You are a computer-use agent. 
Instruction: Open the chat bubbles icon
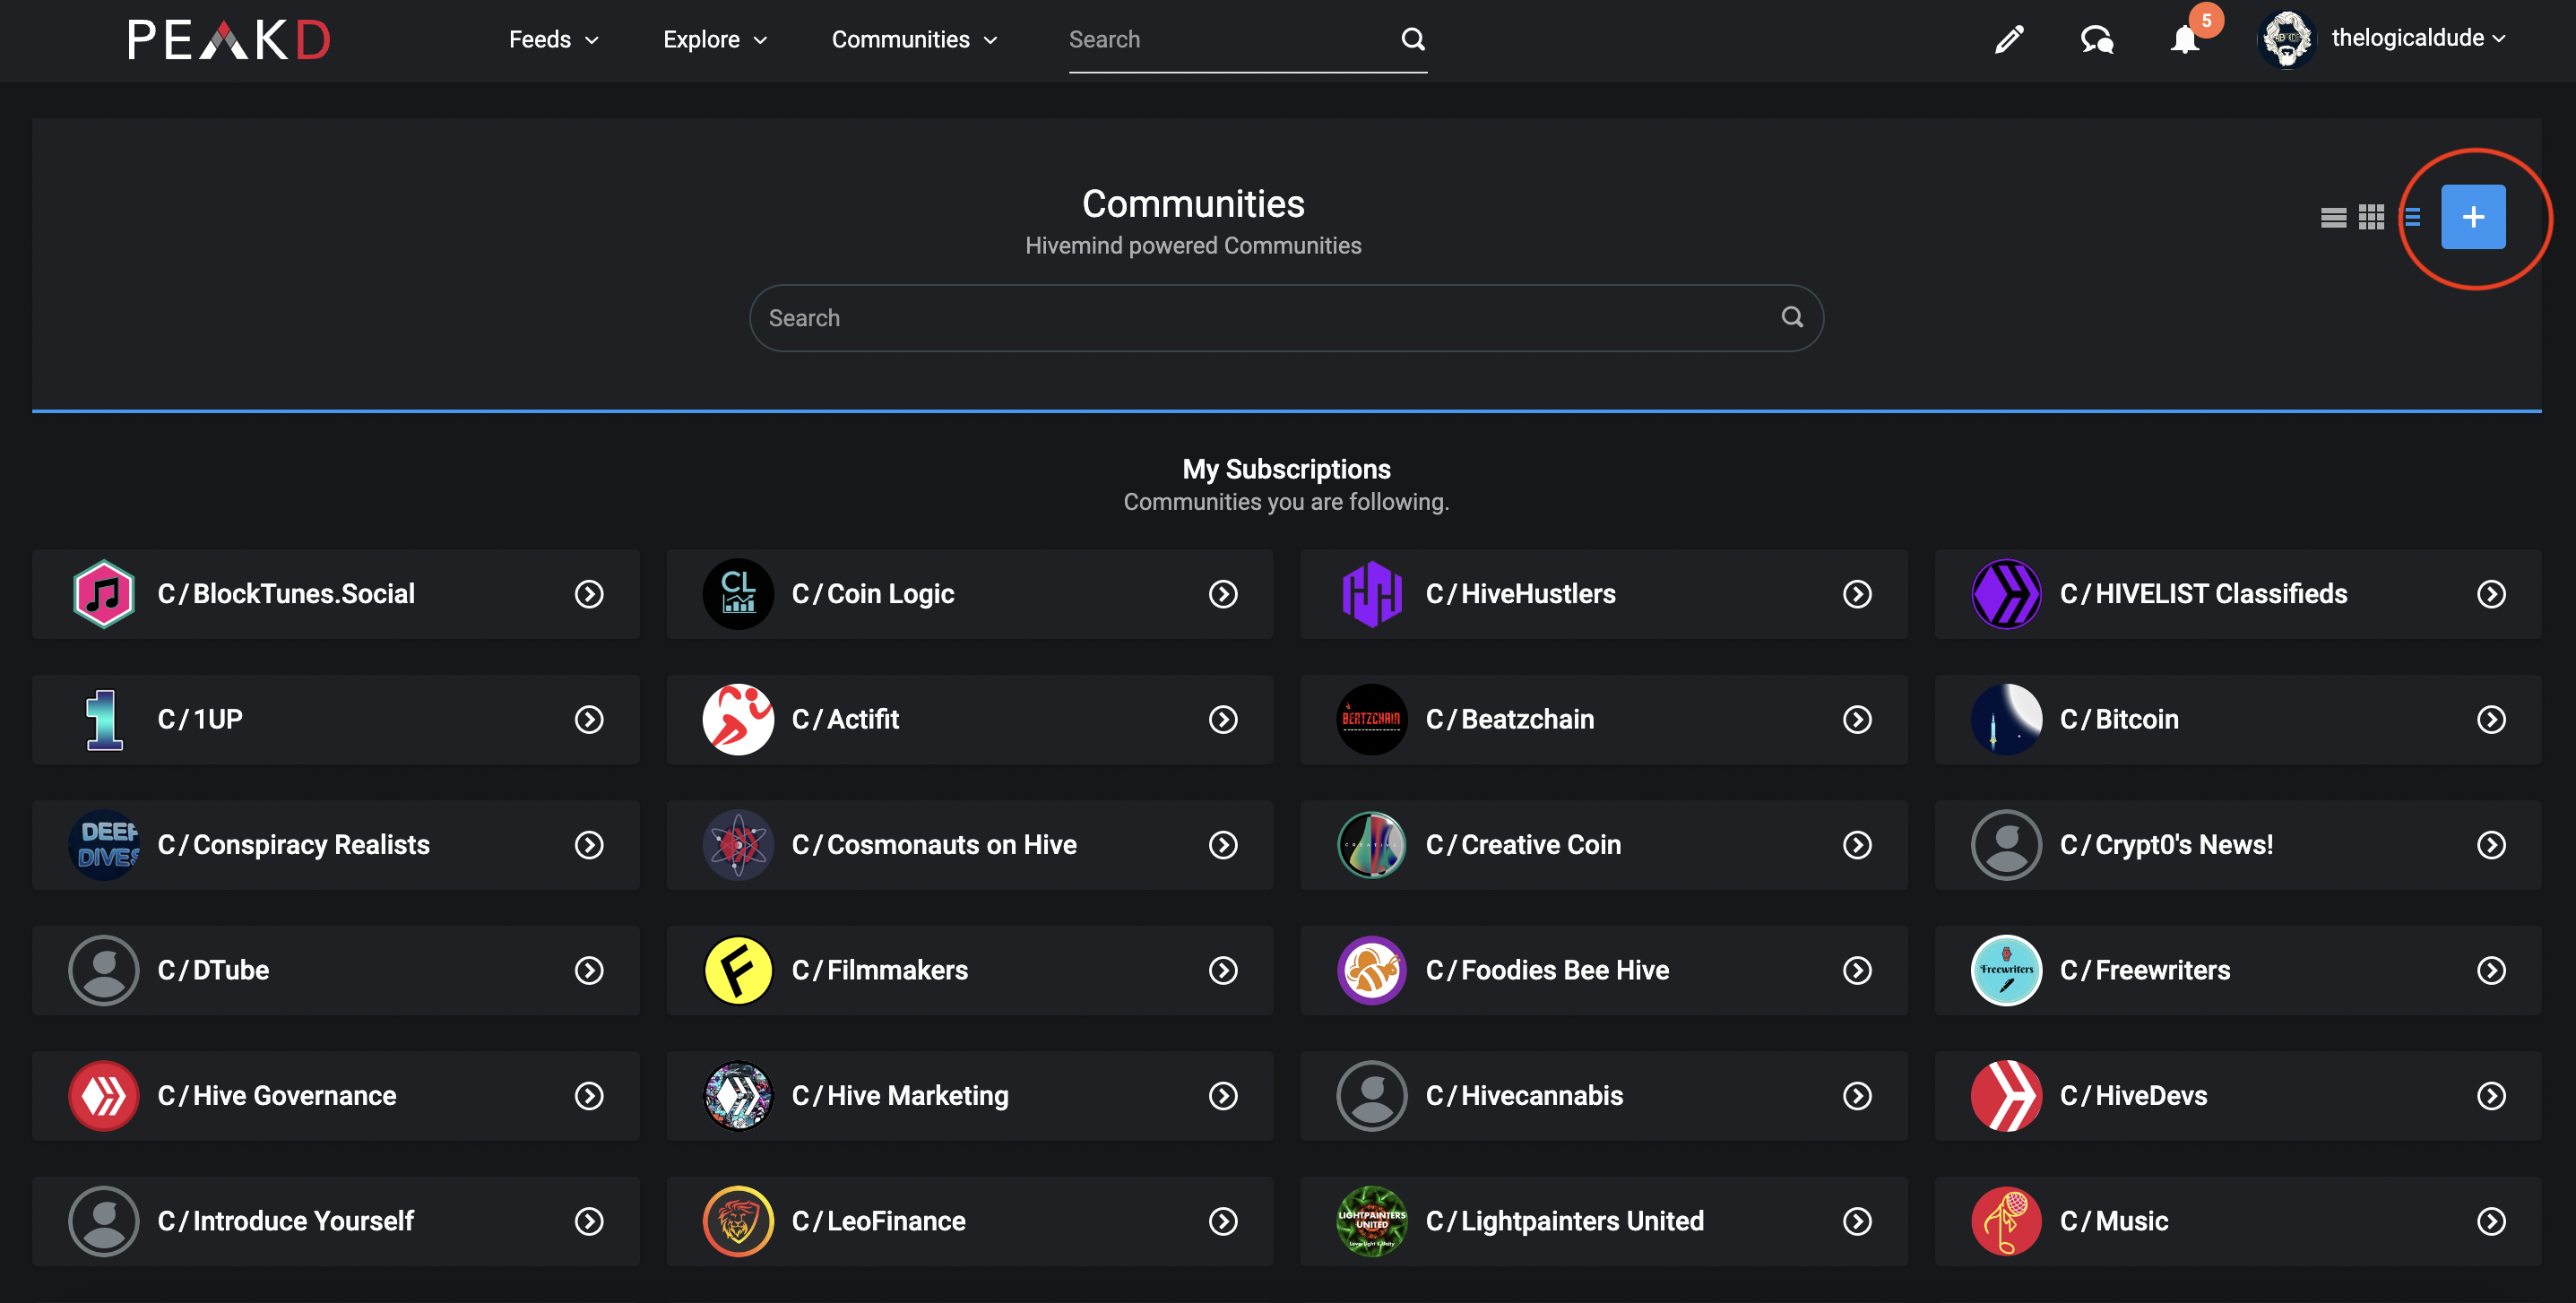tap(2097, 40)
